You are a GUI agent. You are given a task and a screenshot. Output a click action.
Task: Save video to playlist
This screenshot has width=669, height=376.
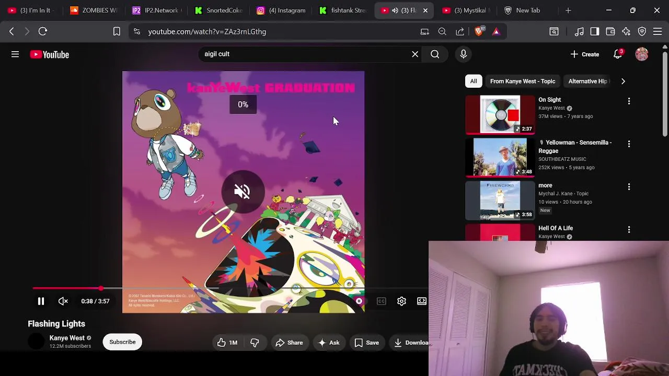pos(366,343)
